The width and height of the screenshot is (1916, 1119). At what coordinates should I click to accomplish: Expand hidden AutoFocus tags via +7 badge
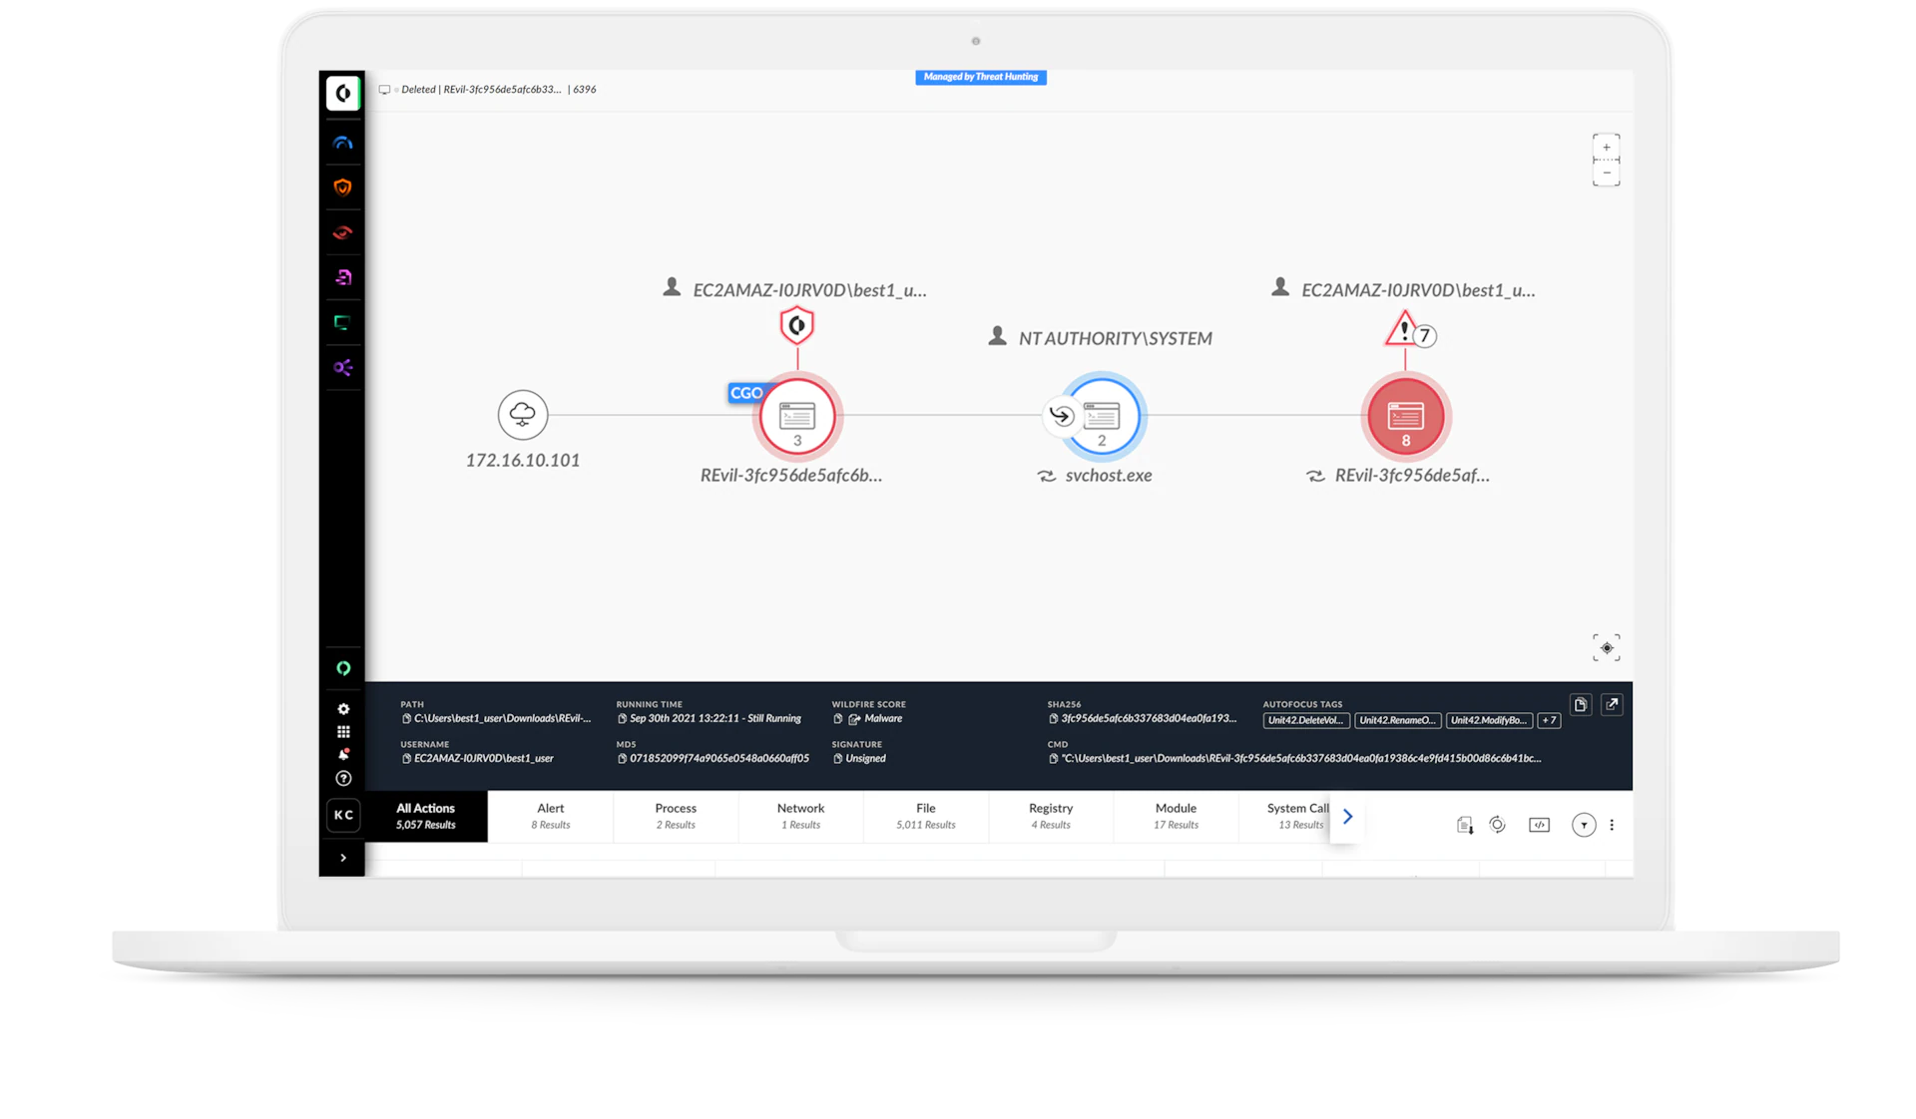click(x=1549, y=720)
